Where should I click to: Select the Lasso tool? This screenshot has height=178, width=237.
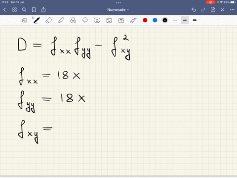click(85, 20)
